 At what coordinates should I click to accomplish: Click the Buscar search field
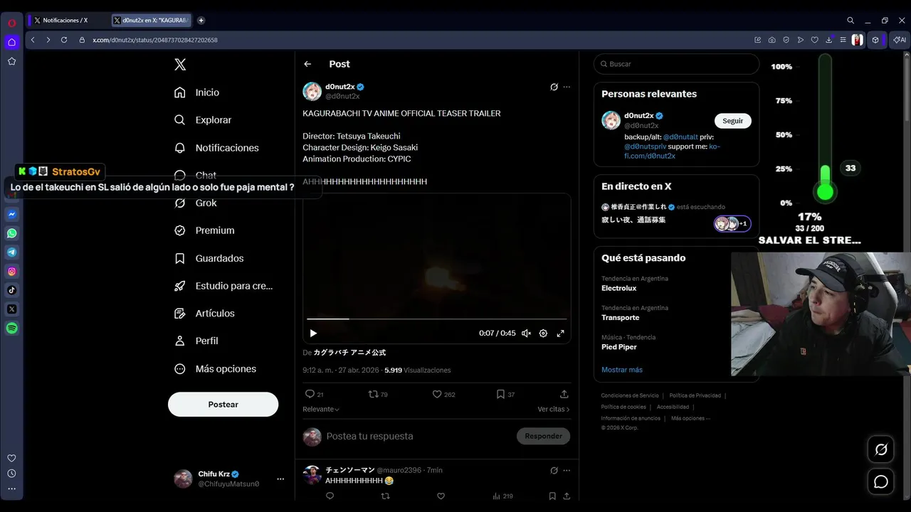click(676, 64)
